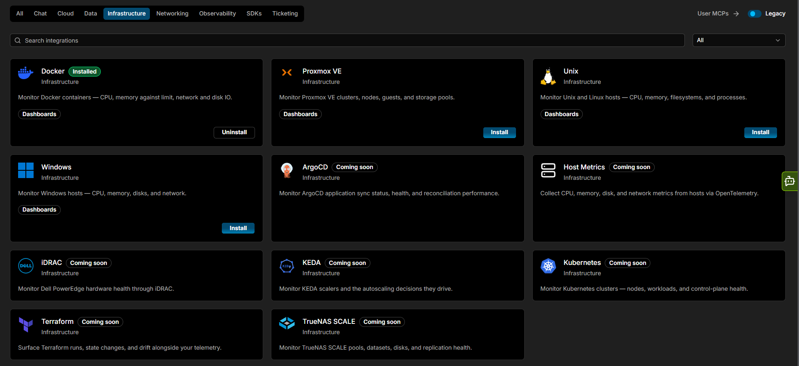799x366 pixels.
Task: Click the Windows logo icon
Action: pos(26,170)
